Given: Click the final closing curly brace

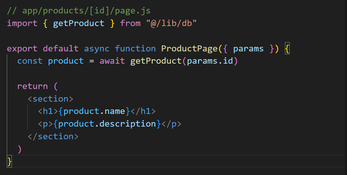Looking at the screenshot, I should (x=10, y=162).
